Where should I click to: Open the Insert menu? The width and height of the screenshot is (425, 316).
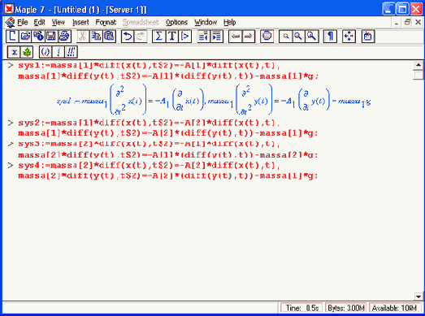point(80,23)
